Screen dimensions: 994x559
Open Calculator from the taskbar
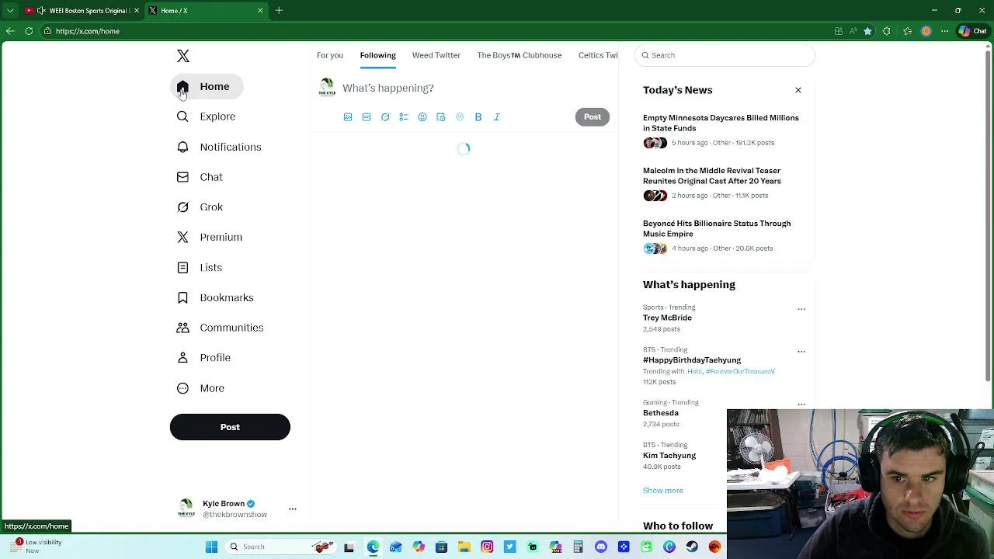(578, 547)
